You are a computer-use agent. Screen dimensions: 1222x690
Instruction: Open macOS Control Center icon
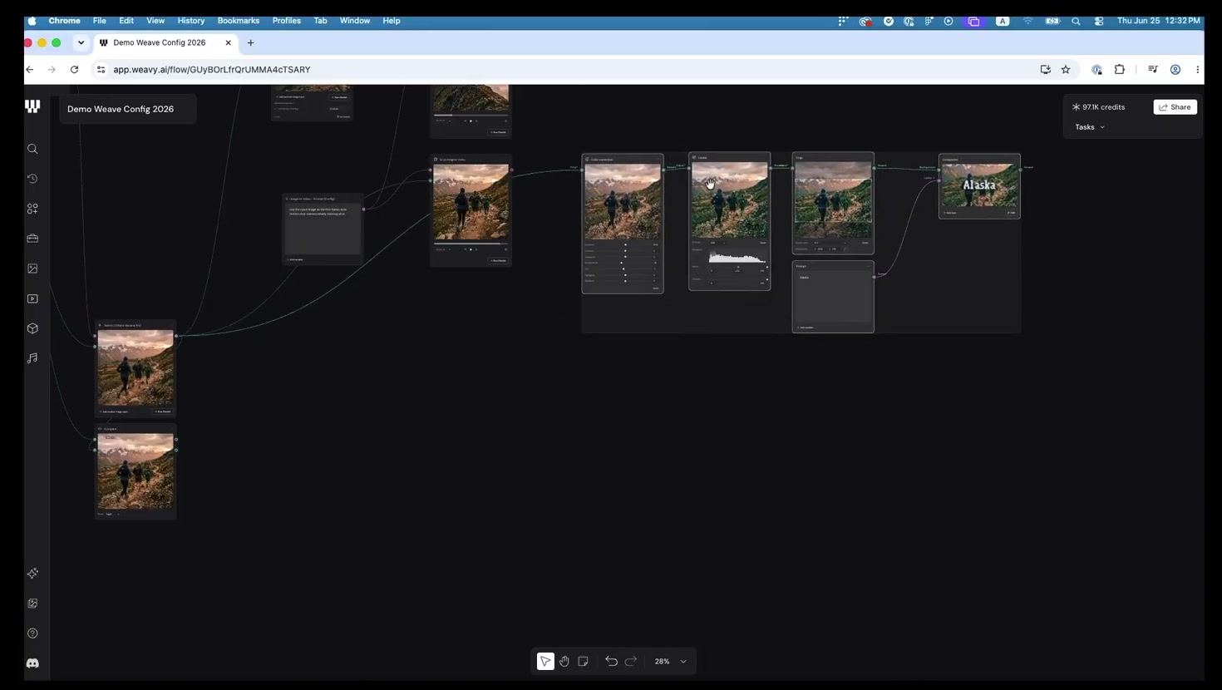click(x=1099, y=21)
